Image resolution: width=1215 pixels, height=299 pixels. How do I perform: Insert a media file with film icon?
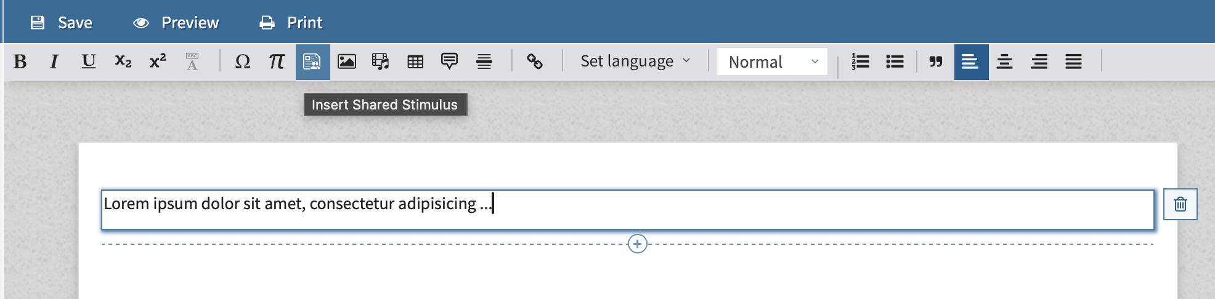click(381, 62)
